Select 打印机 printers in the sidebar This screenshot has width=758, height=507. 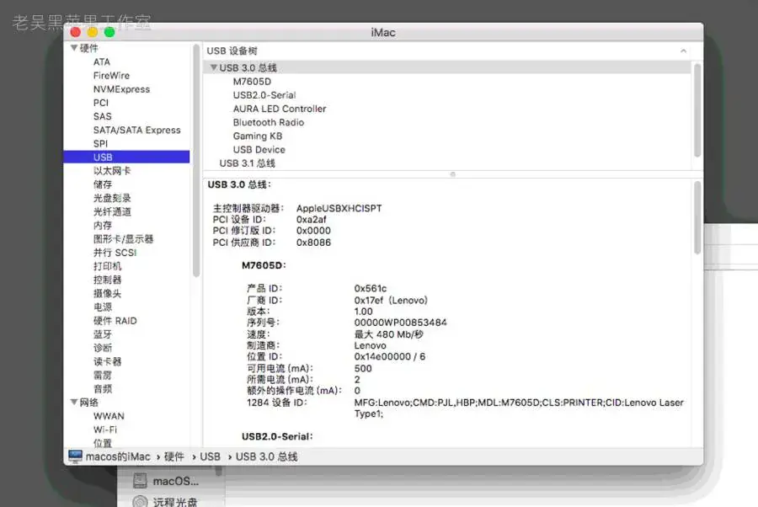click(x=107, y=266)
